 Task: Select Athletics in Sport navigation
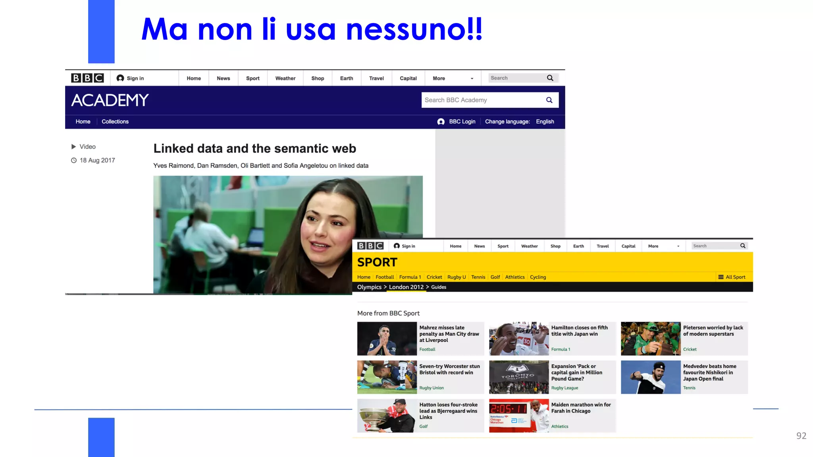coord(515,277)
